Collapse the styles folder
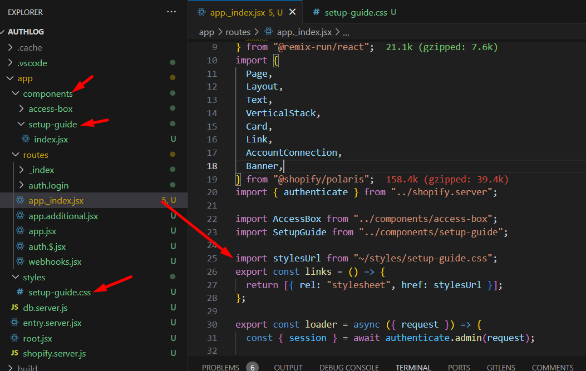Screen dimensions: 586x371 click(16, 277)
